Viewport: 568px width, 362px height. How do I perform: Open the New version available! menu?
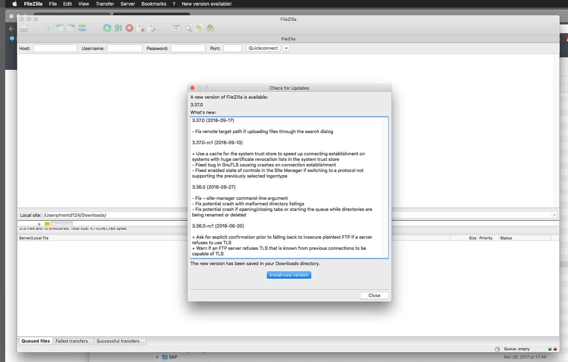207,4
